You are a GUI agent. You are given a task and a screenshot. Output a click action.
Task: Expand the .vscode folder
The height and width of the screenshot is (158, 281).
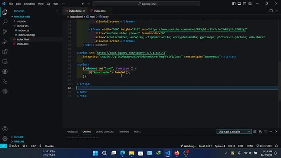[22, 22]
